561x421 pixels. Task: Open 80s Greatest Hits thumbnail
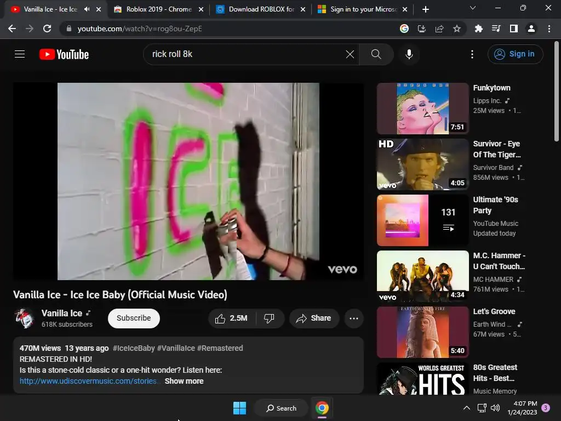[422, 379]
